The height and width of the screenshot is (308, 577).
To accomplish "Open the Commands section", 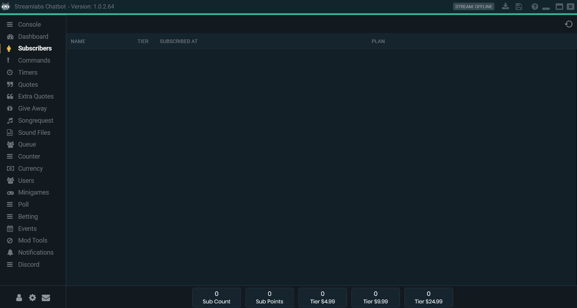I will pos(34,60).
